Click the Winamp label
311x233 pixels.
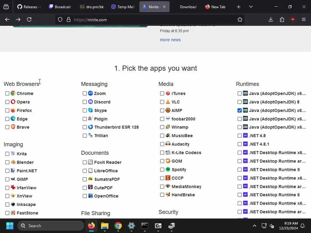tap(180, 127)
